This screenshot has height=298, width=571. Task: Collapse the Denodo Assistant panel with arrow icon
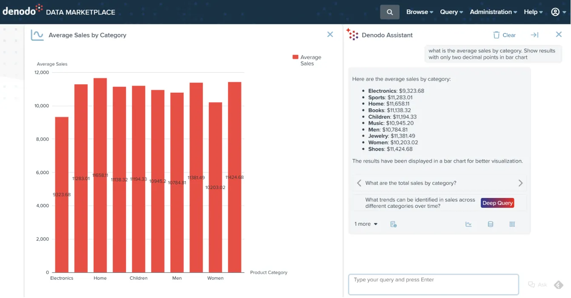[535, 34]
